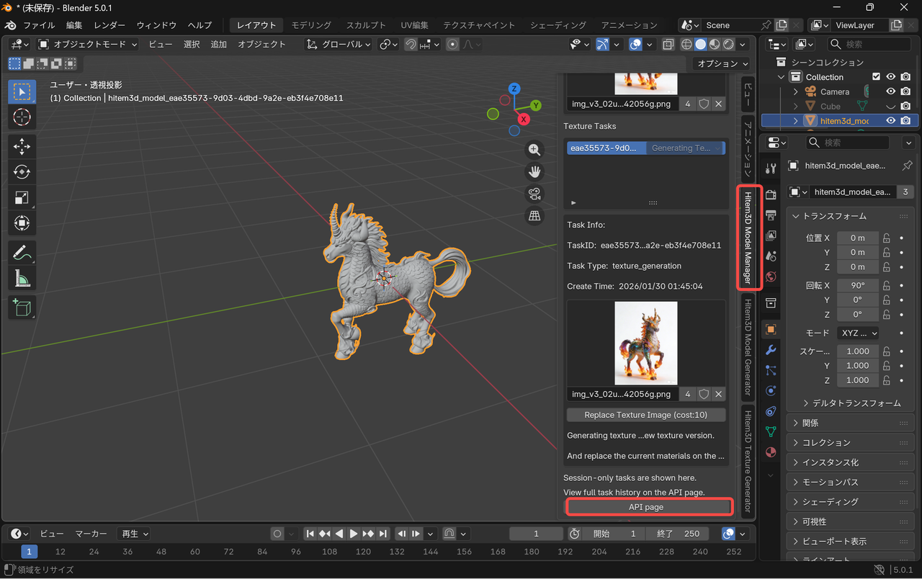Select the Scale tool

click(x=22, y=197)
